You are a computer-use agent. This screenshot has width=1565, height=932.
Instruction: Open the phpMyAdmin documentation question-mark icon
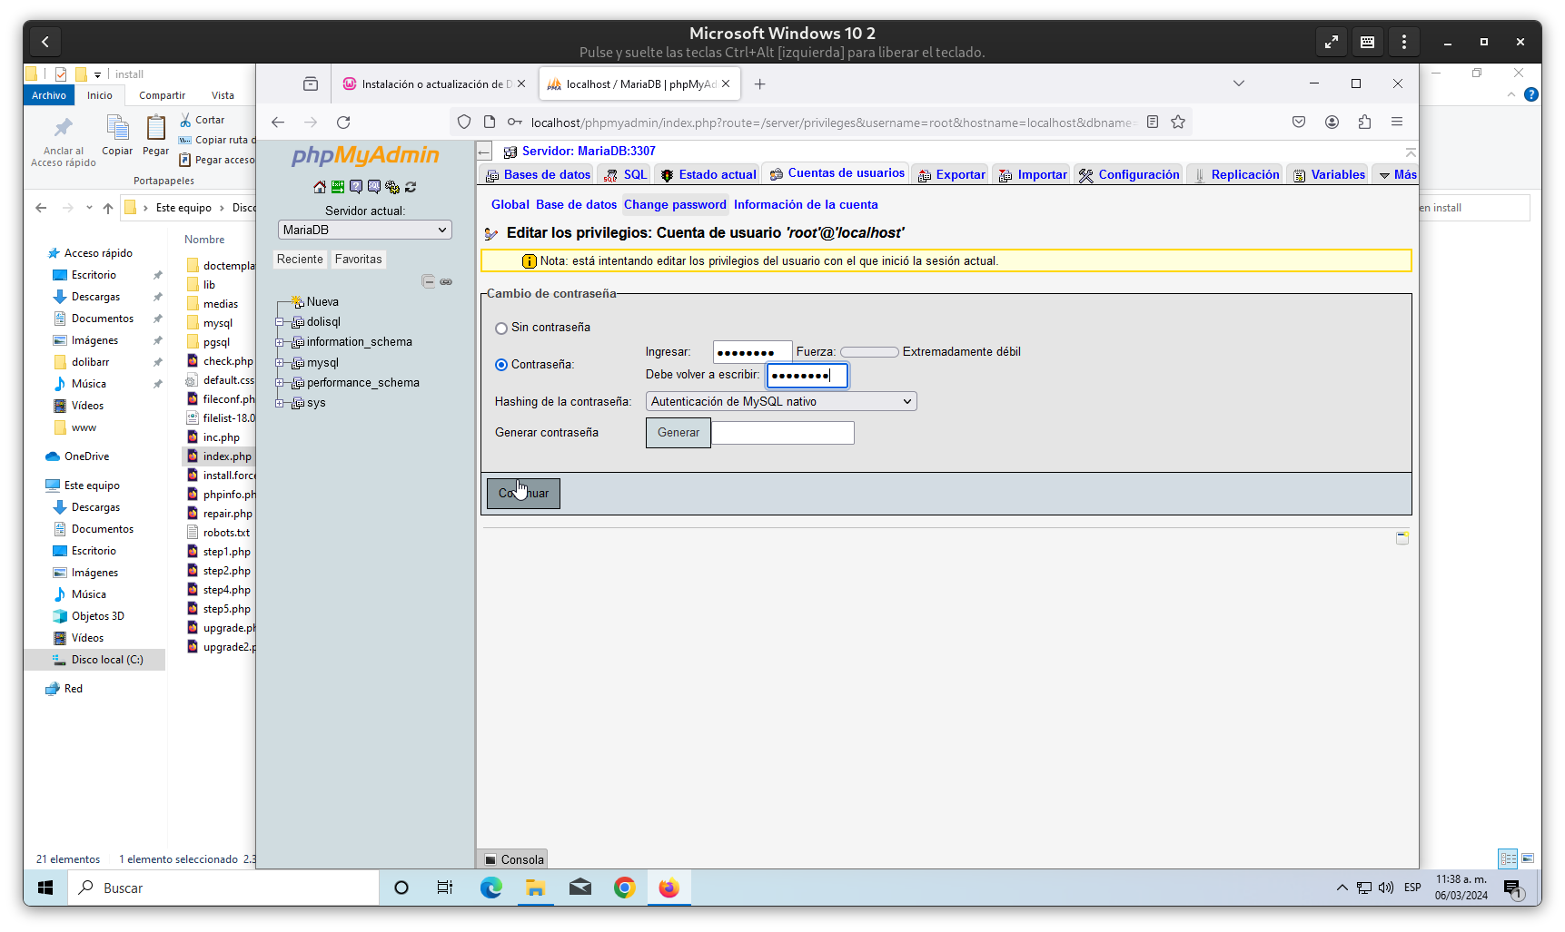pos(356,187)
